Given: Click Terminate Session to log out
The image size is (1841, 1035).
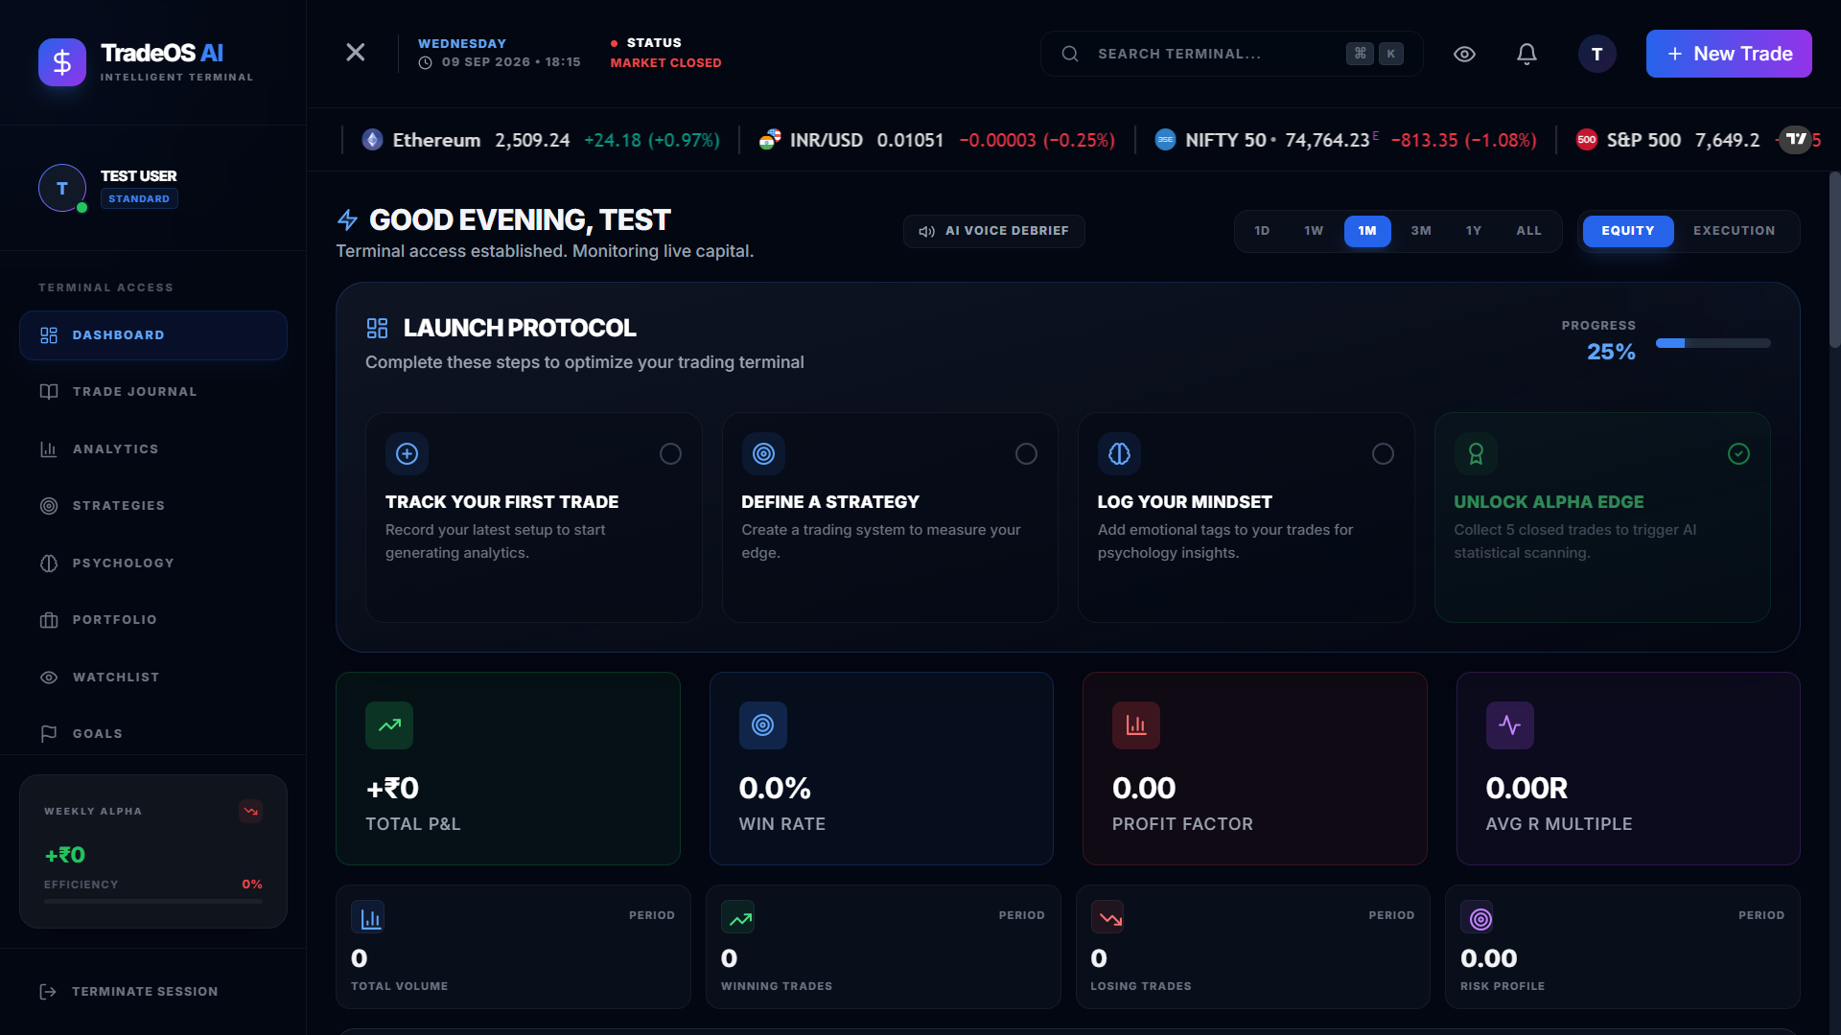Looking at the screenshot, I should 128,992.
